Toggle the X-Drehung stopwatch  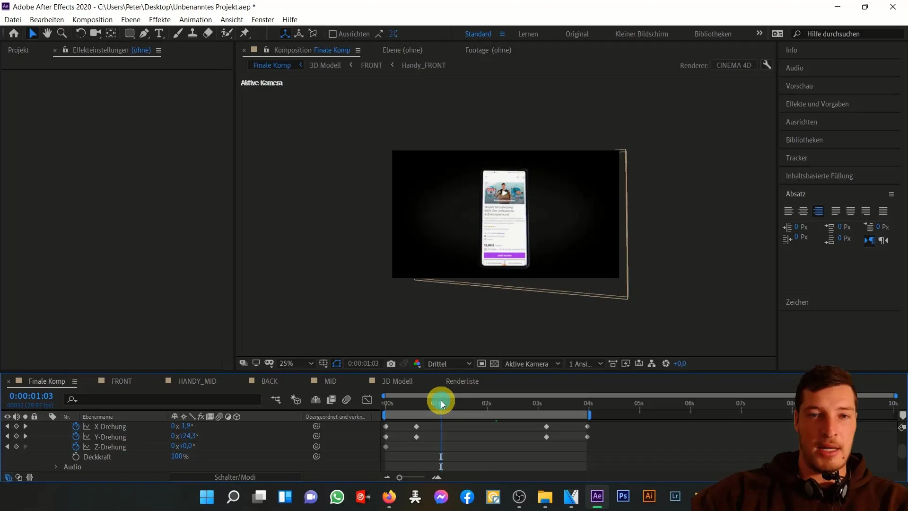pos(76,426)
